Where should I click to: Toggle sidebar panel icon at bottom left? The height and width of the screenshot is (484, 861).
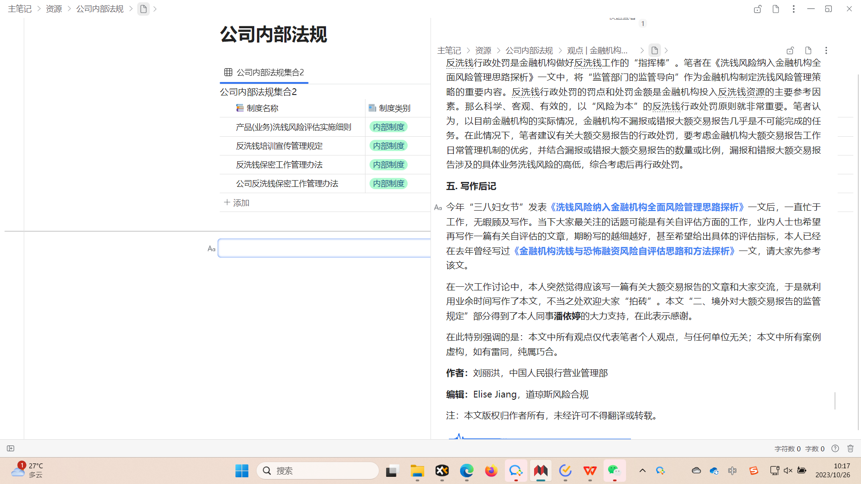click(11, 449)
